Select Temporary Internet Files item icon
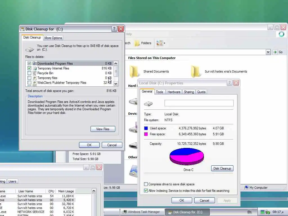 pyautogui.click(x=35, y=68)
